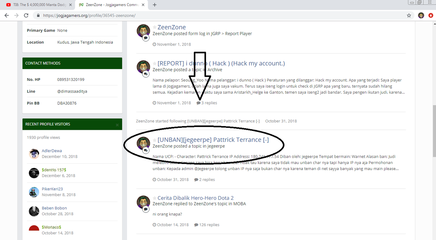Viewport: 436px width, 240px height.
Task: Click the 3 replies comment icon
Action: pos(198,103)
